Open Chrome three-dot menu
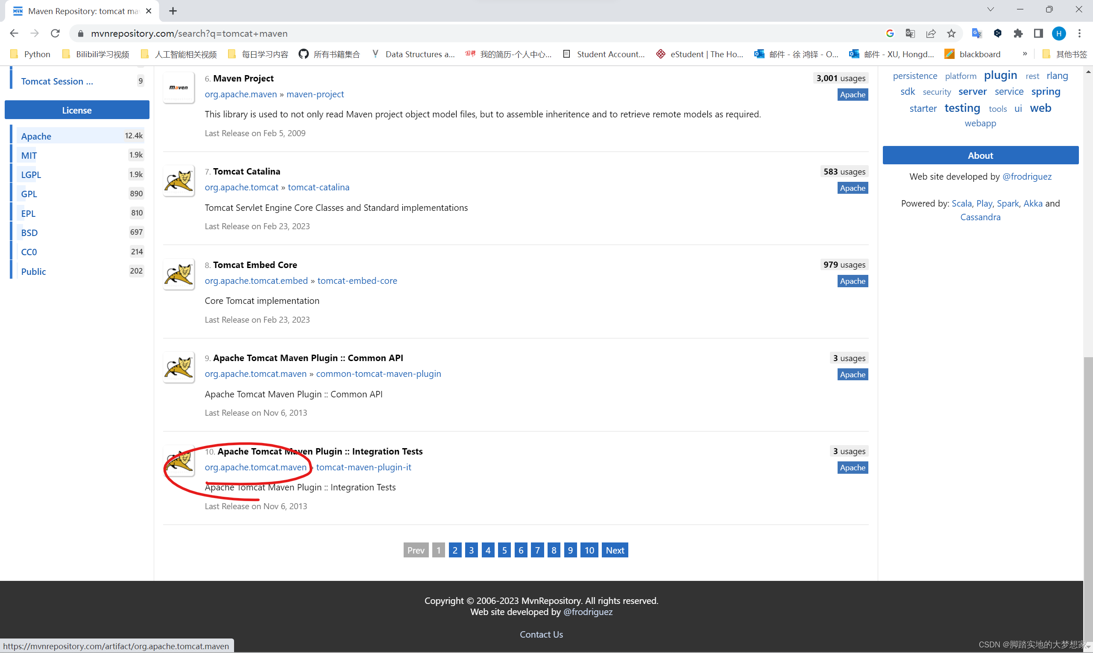The width and height of the screenshot is (1093, 653). click(1079, 33)
